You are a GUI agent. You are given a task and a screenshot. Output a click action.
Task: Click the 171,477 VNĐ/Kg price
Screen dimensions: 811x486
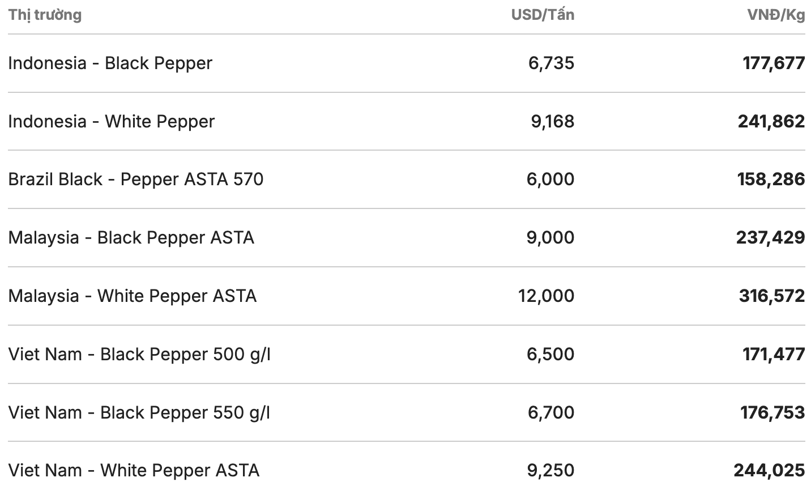(774, 354)
